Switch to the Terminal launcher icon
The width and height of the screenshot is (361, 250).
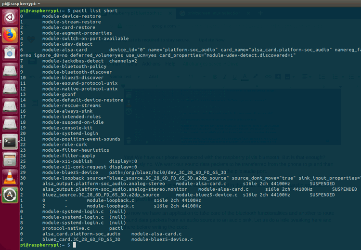coord(10,142)
